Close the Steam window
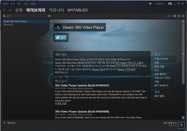The width and height of the screenshot is (187, 131). [x=183, y=4]
